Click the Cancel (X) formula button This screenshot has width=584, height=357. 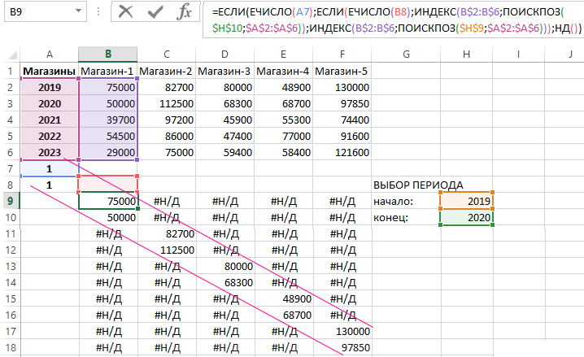point(126,11)
